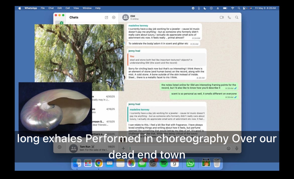Open the Edit menu
The width and height of the screenshot is (294, 179).
(60, 8)
